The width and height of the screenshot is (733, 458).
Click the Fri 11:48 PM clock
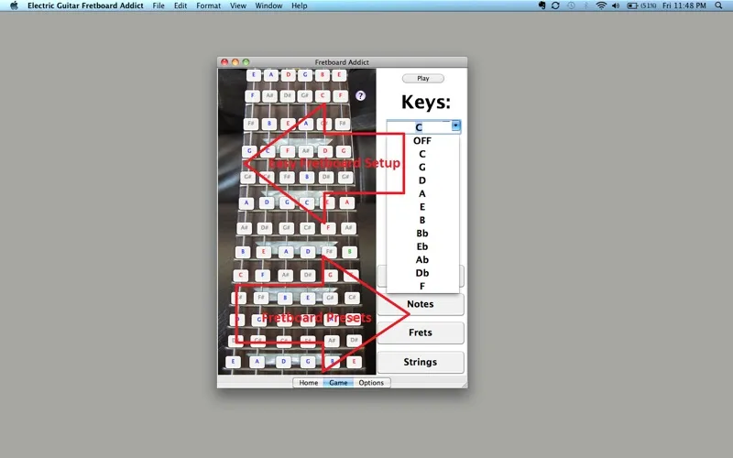[x=684, y=5]
